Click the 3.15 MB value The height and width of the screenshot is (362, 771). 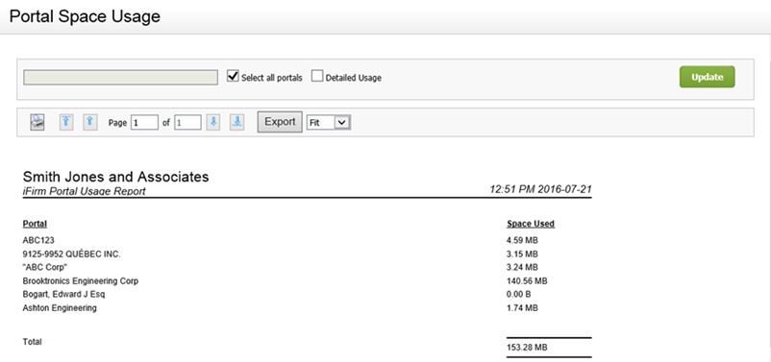522,254
